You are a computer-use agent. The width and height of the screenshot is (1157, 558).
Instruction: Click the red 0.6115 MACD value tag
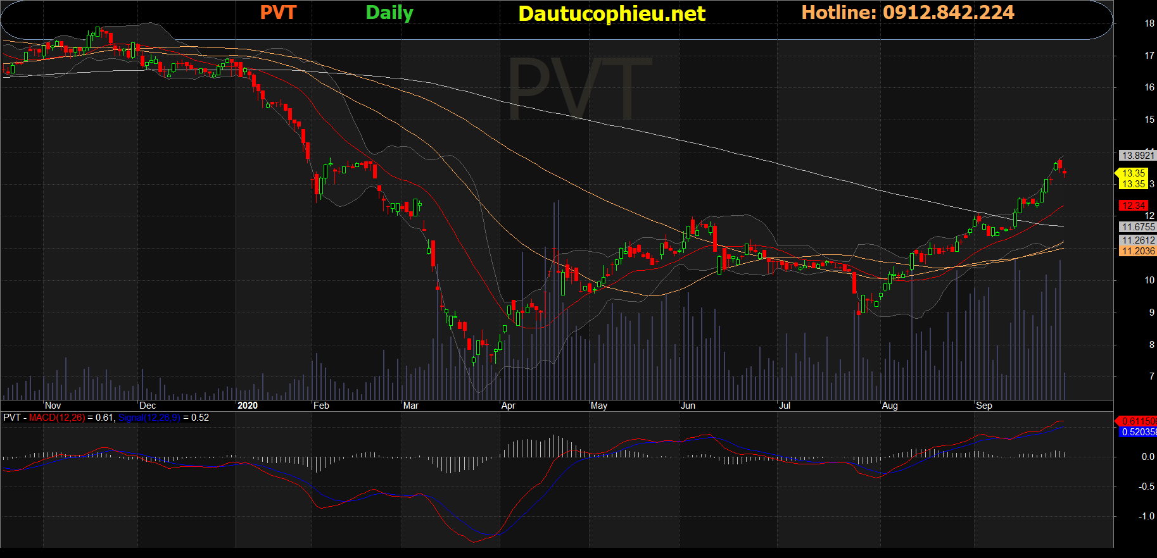coord(1138,421)
